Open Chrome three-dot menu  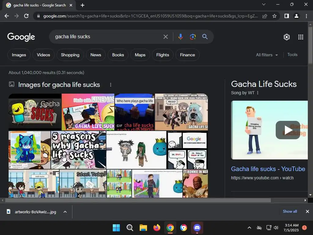click(306, 16)
